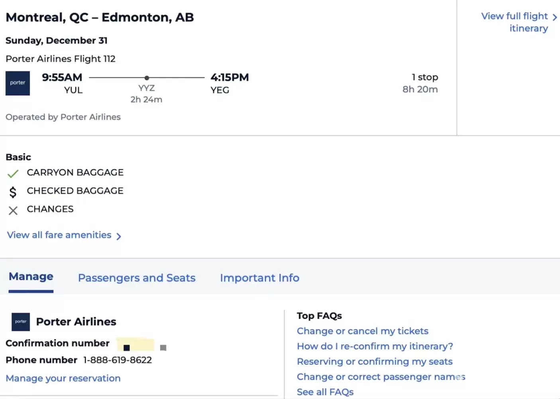
Task: Click the YYZ stopover dot on flight line
Action: coord(147,78)
